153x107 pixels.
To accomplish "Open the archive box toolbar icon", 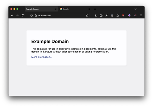I will [101, 15].
